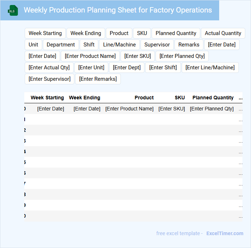
Task: Click the Shift tag chip
Action: pyautogui.click(x=89, y=45)
